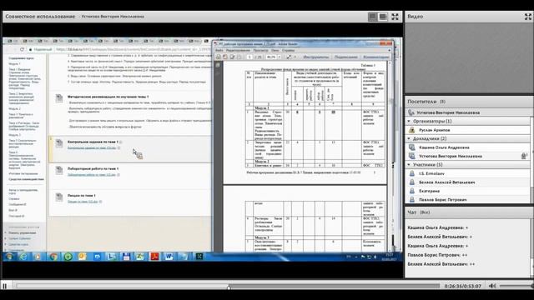Click Adobe Reader page number field
Image resolution: width=534 pixels, height=300 pixels.
click(249, 57)
